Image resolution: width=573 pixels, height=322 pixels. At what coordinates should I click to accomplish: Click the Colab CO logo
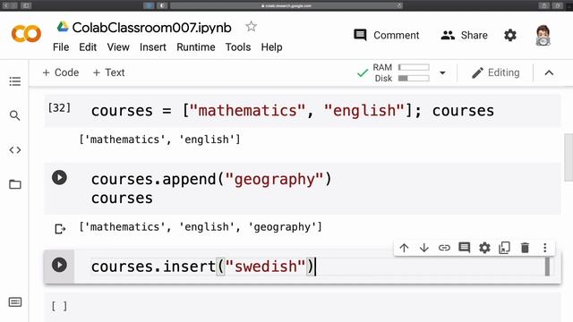pos(26,34)
